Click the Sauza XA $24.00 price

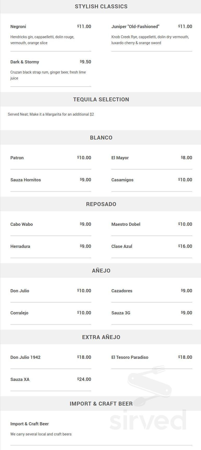pos(84,379)
